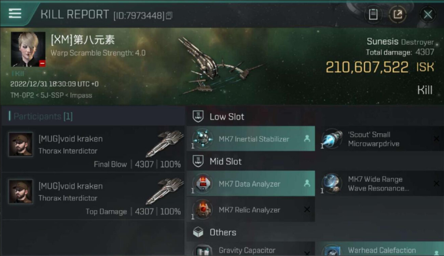The height and width of the screenshot is (256, 444).
Task: Click the MK7 Data Analyzer icon
Action: (203, 184)
